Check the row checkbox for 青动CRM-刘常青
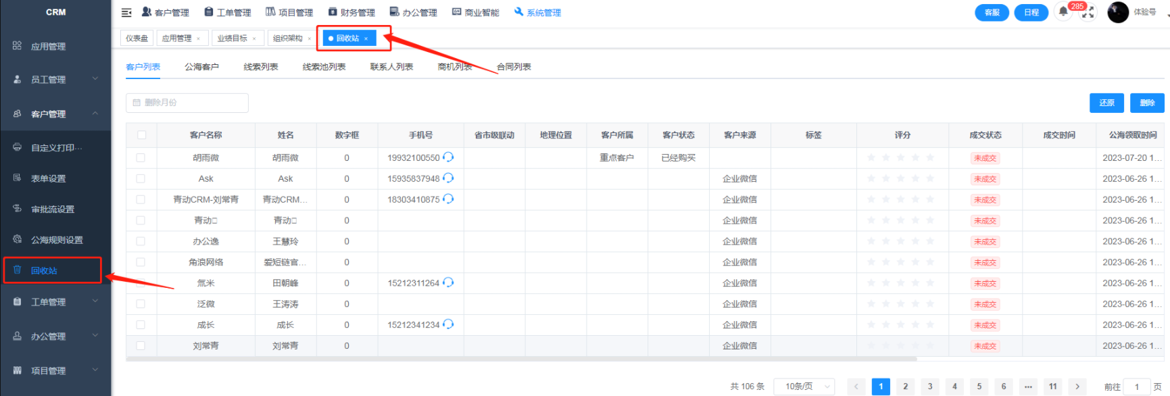Viewport: 1170px width, 396px height. click(141, 199)
